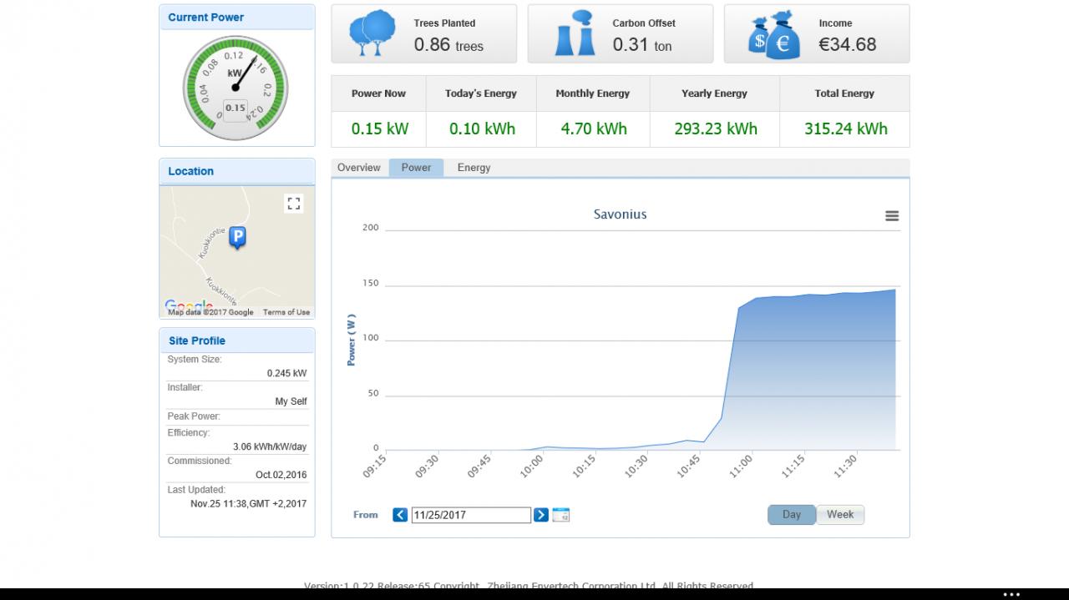Open the Energy tab
1069x600 pixels.
(x=474, y=168)
